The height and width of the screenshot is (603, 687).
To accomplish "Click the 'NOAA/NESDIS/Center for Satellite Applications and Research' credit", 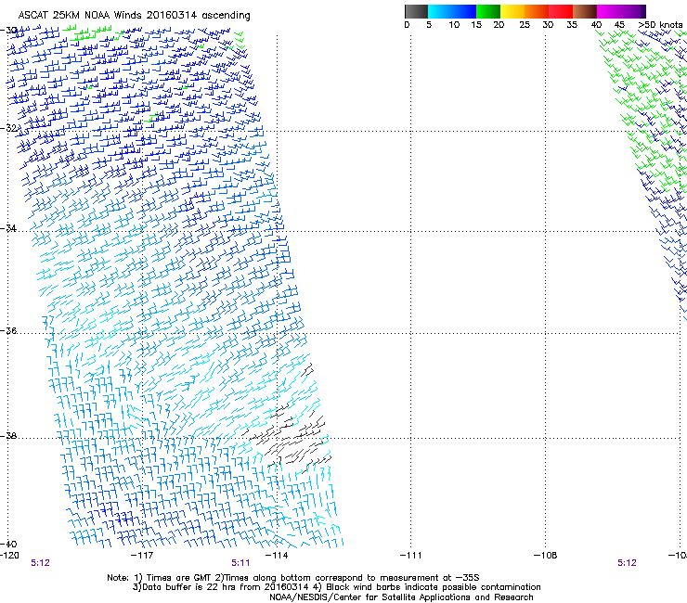I will click(401, 597).
